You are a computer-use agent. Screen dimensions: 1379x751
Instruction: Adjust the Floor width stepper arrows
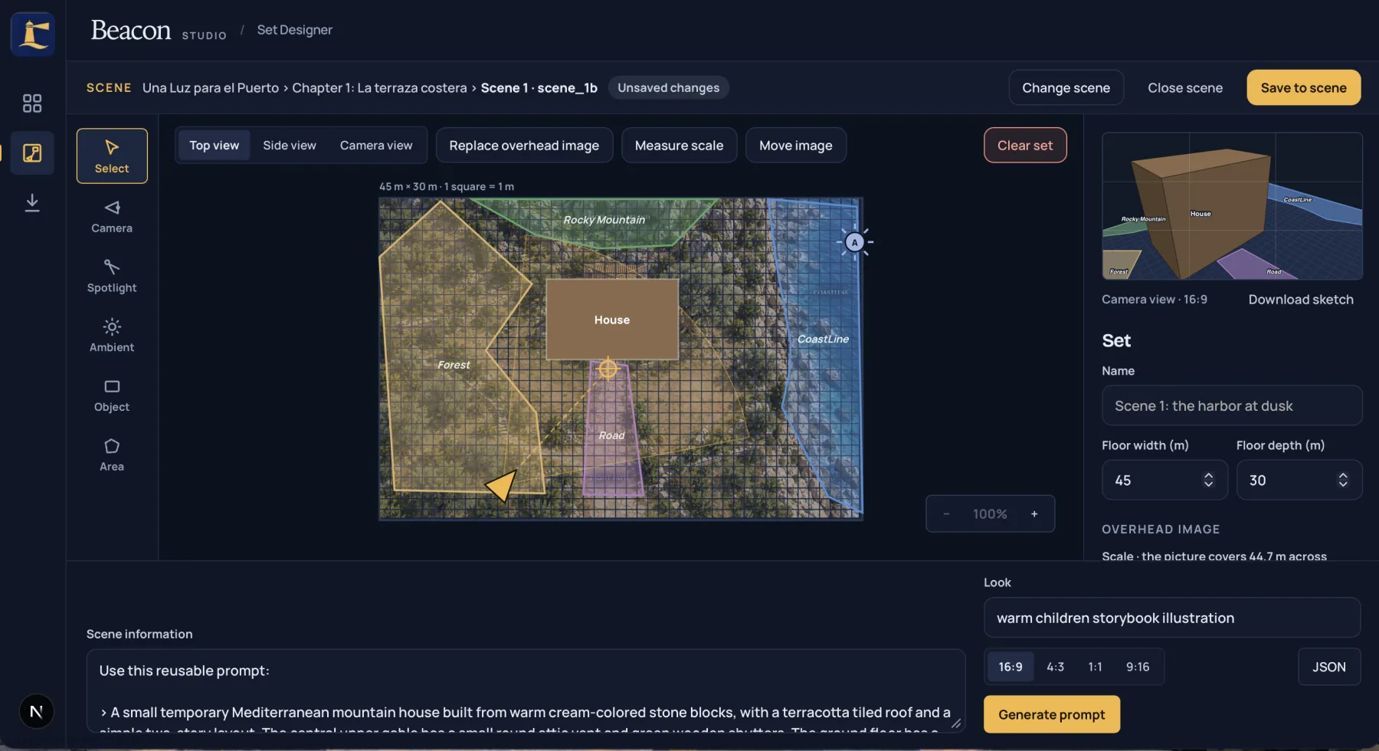tap(1209, 480)
